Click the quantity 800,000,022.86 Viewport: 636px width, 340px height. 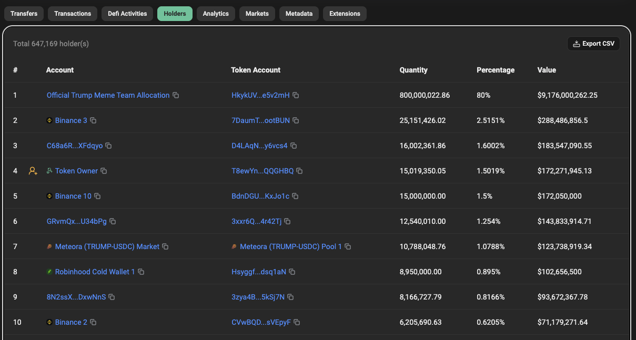425,95
